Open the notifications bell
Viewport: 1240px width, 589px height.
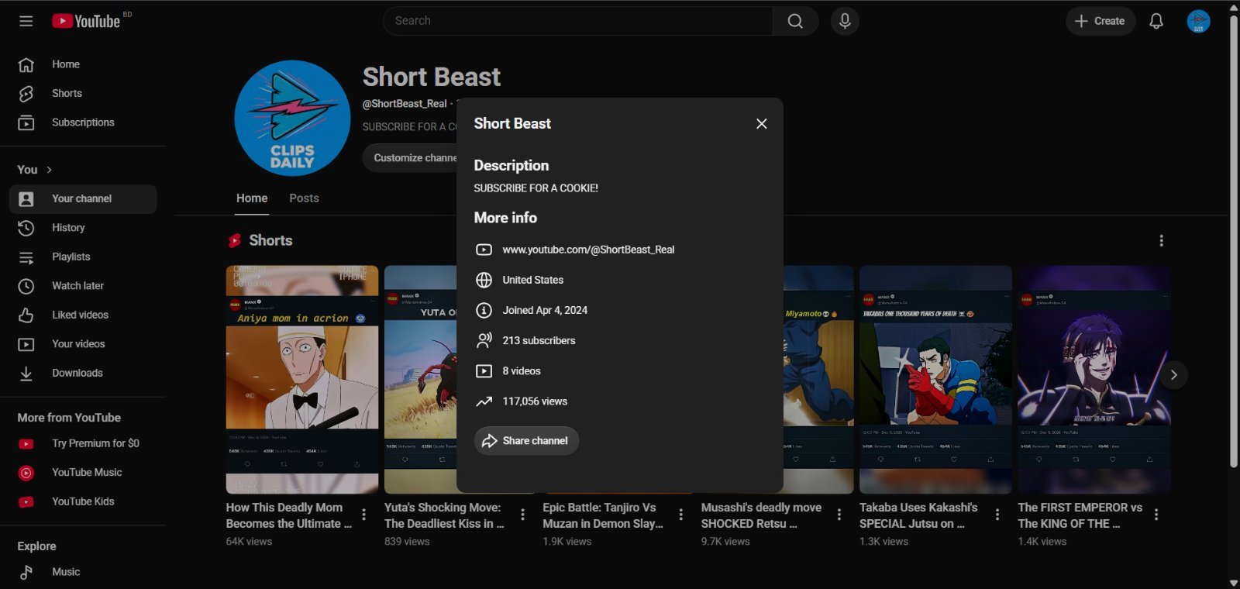tap(1156, 21)
